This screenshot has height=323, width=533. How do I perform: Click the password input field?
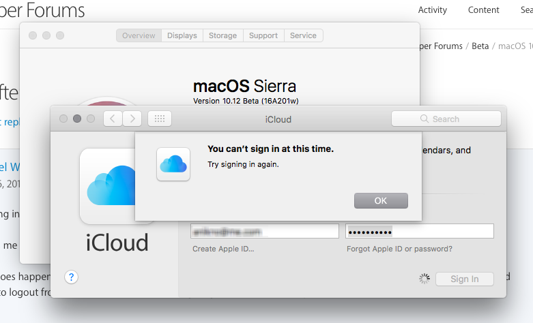(x=420, y=231)
